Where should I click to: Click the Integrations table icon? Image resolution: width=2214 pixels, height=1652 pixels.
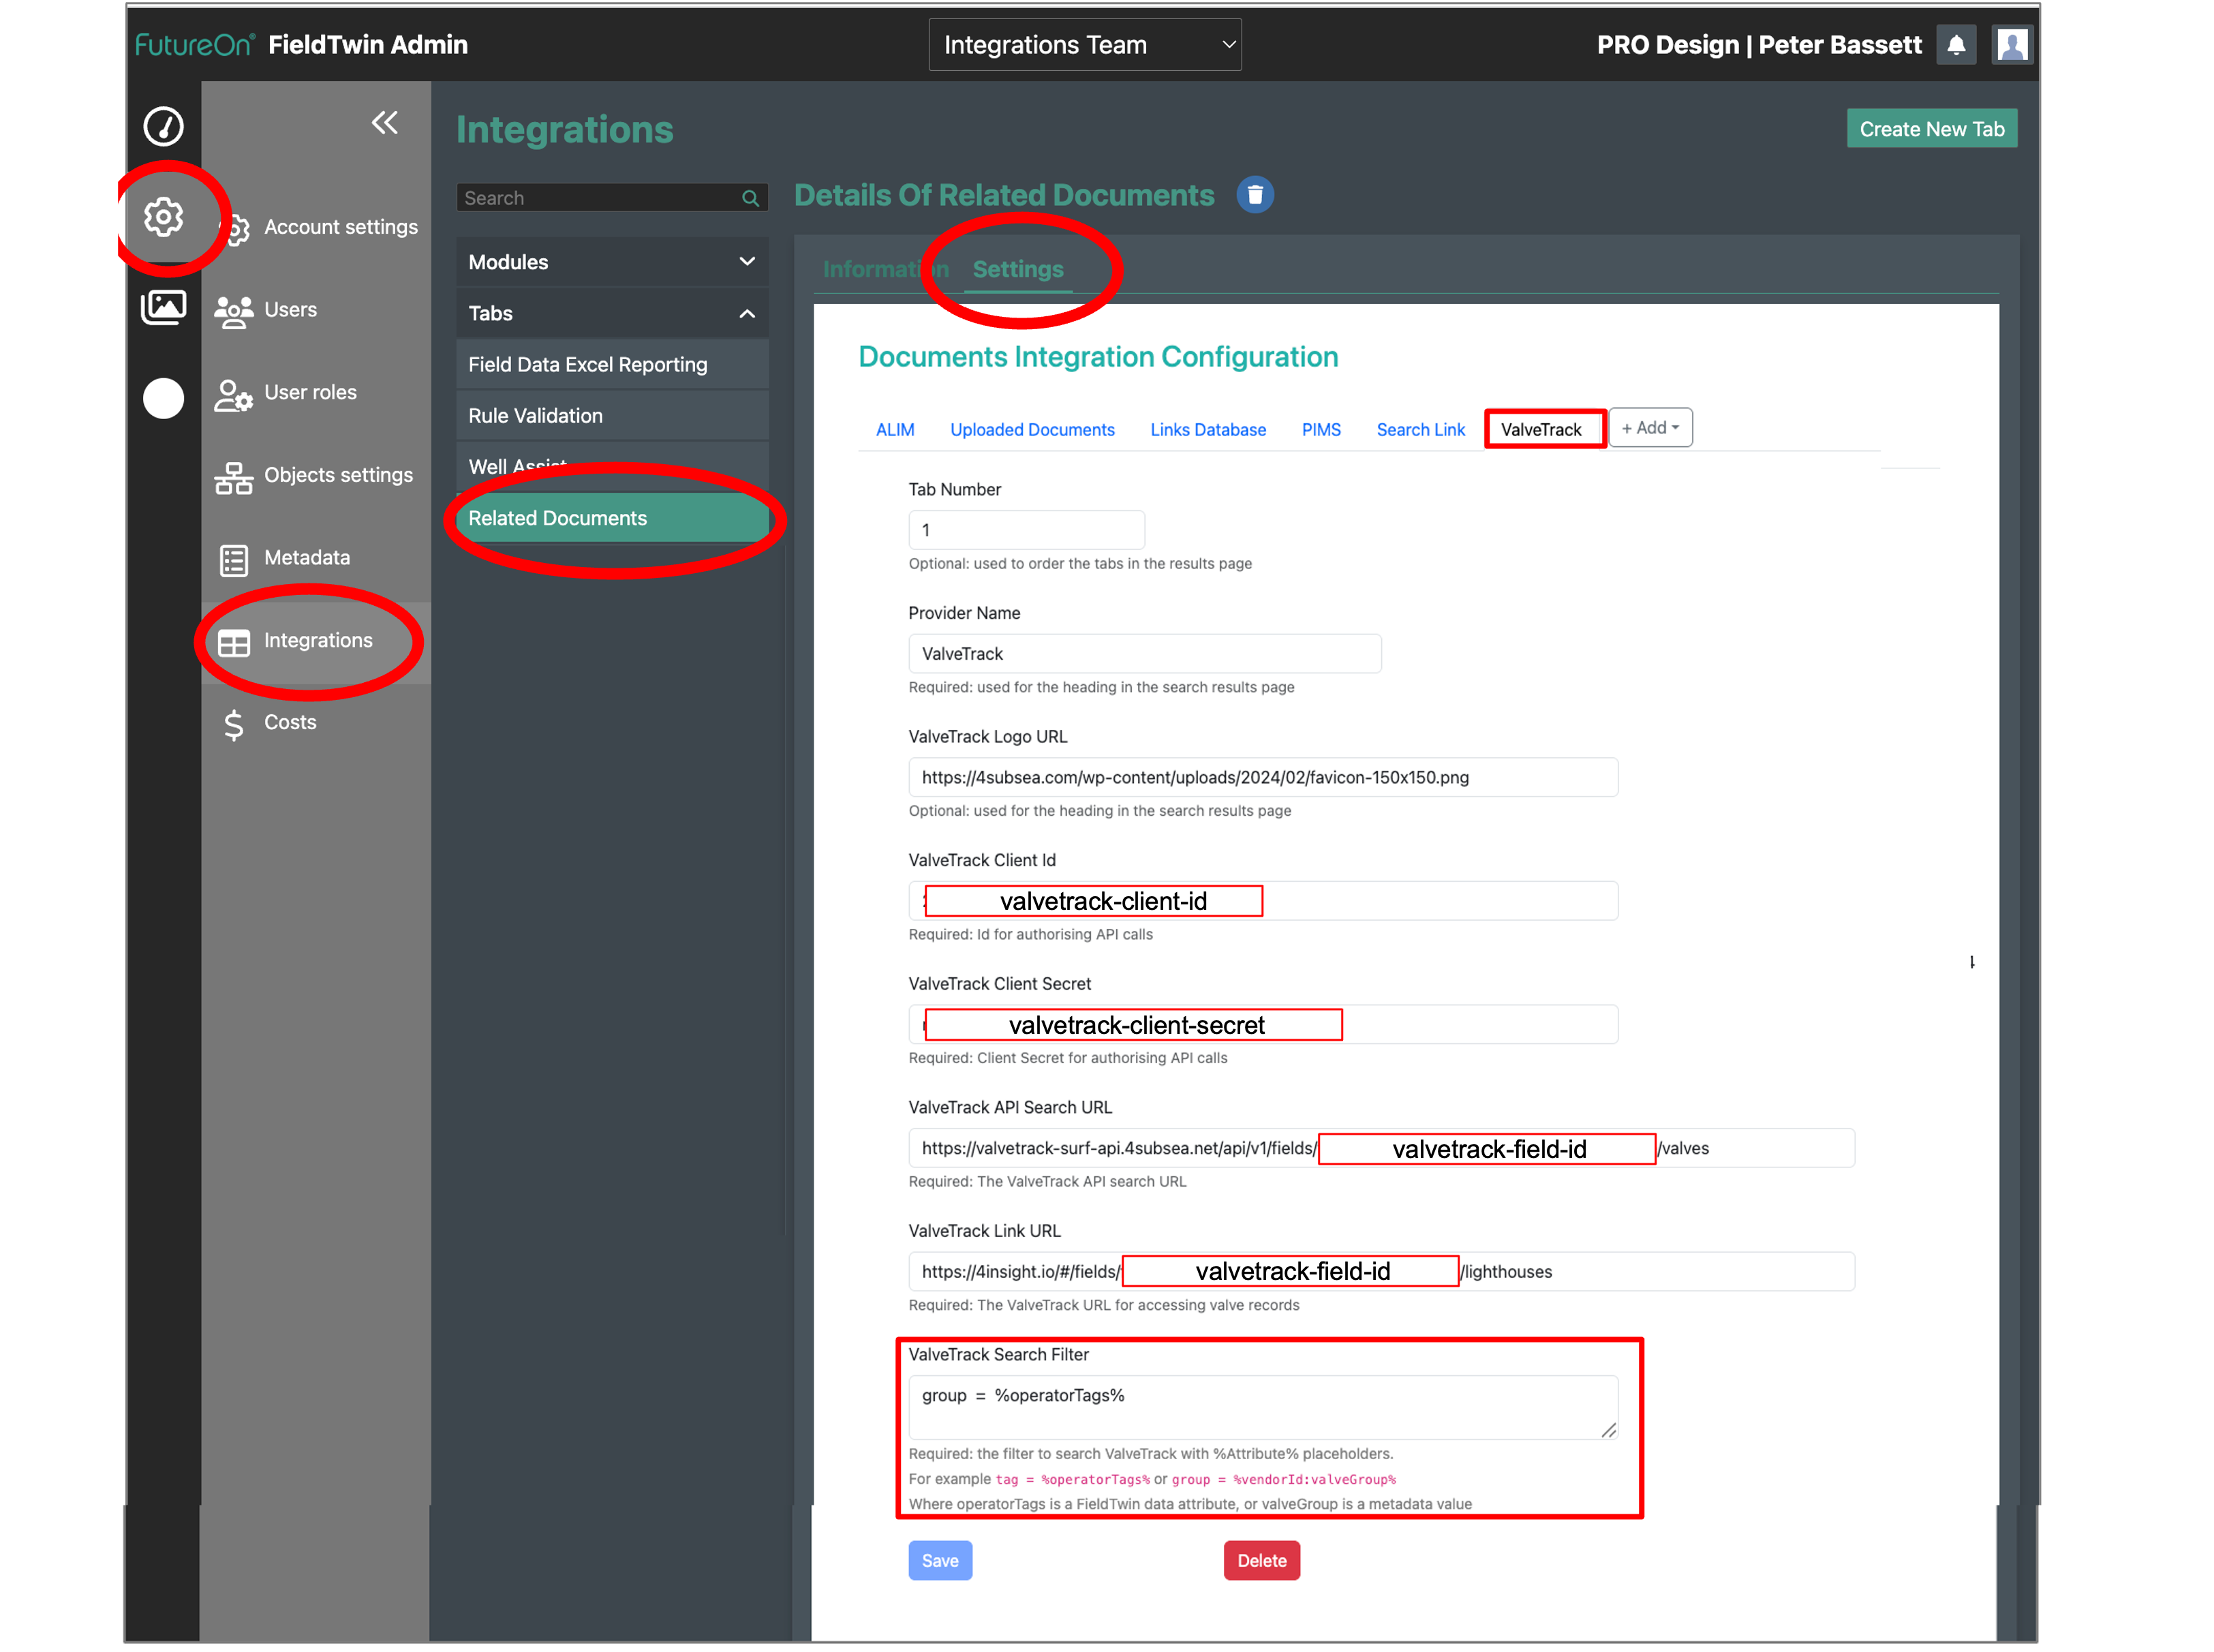point(233,643)
